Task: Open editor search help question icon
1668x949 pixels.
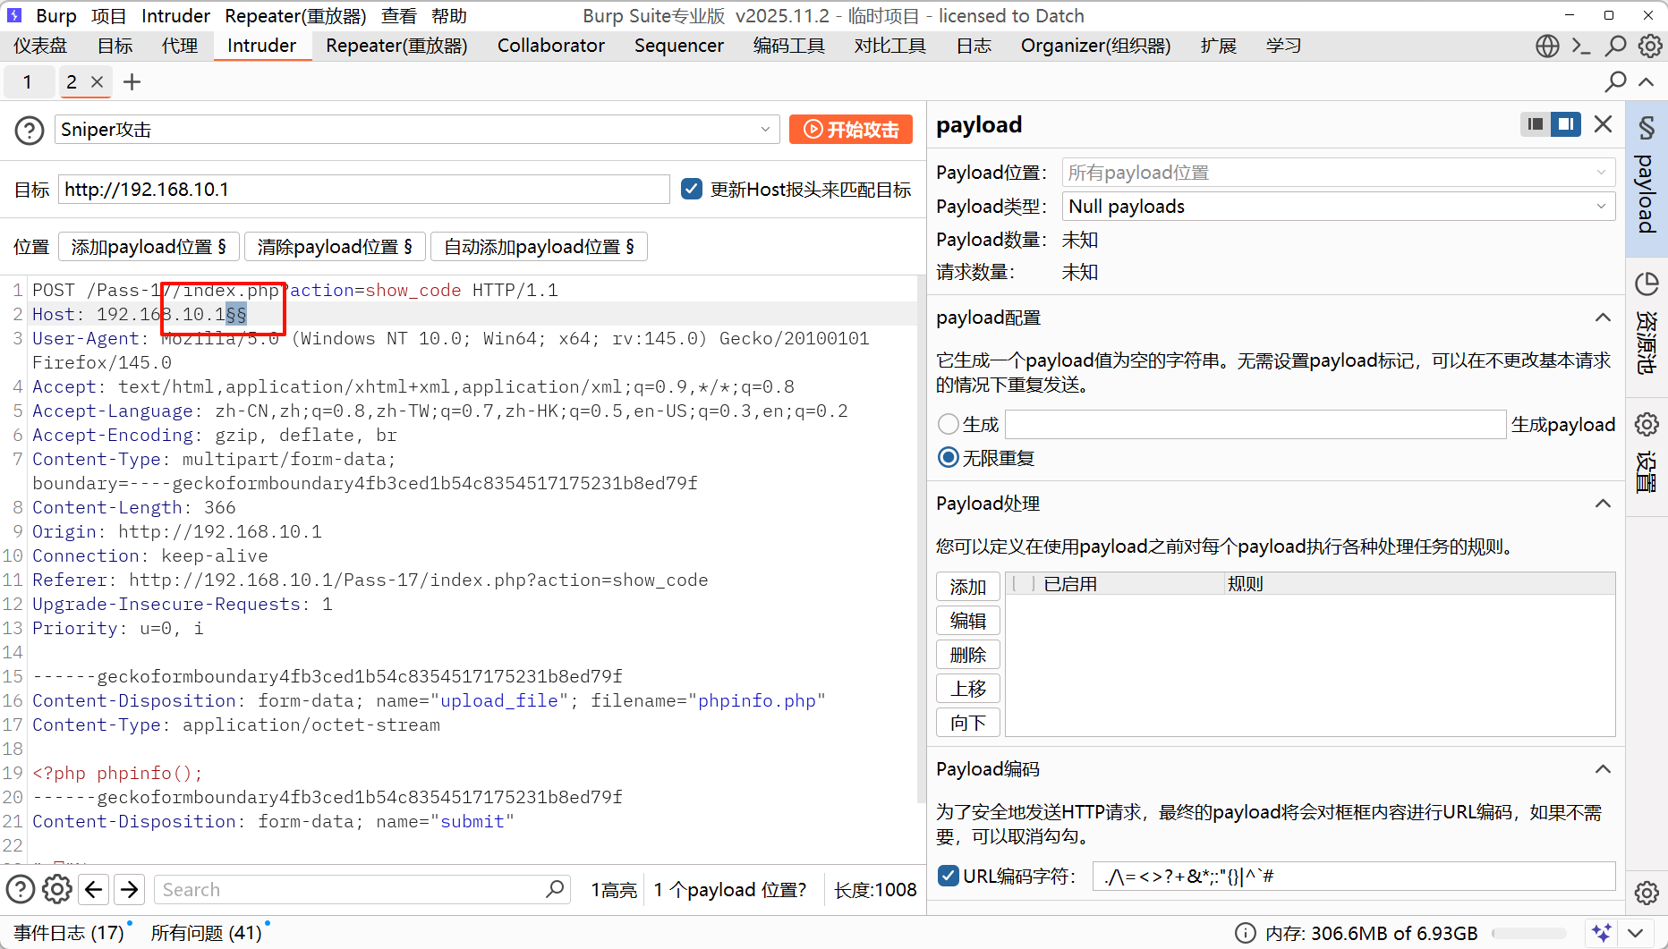Action: (21, 889)
